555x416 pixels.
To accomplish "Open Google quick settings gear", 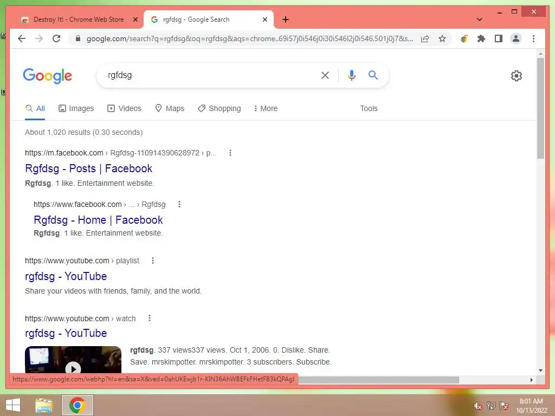I will click(516, 76).
